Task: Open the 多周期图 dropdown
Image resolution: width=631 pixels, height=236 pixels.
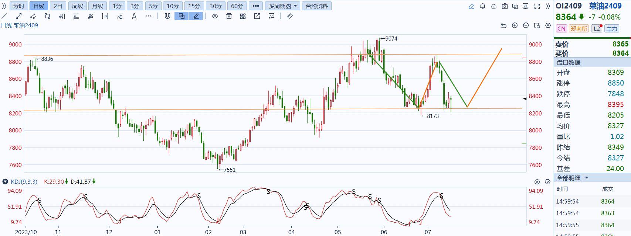Action: 282,6
